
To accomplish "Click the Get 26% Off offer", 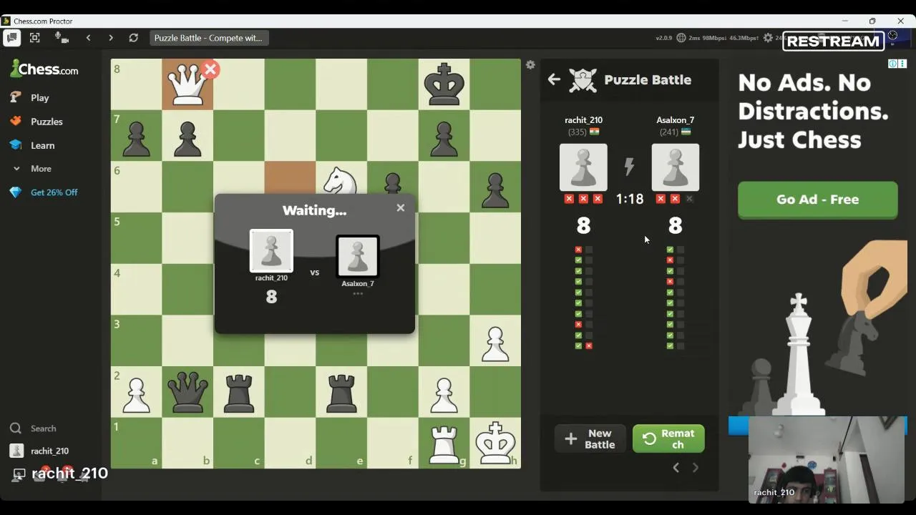I will [x=54, y=192].
